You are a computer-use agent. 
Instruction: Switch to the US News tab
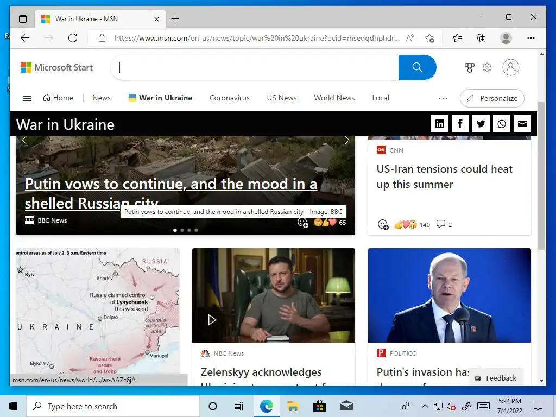(282, 98)
